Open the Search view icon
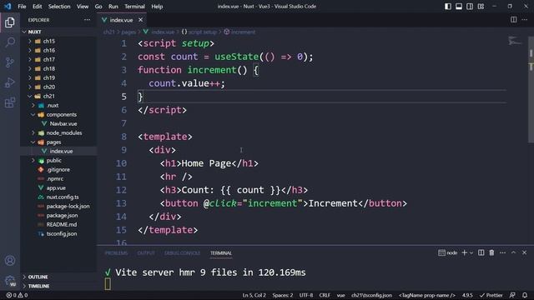 10,42
